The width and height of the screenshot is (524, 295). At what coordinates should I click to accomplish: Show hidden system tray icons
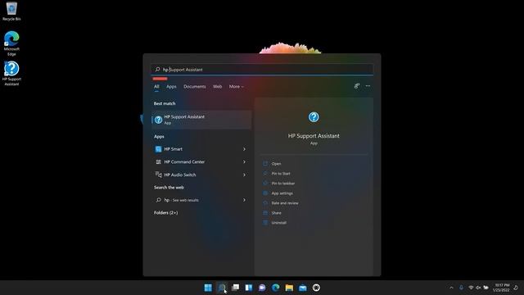click(451, 288)
